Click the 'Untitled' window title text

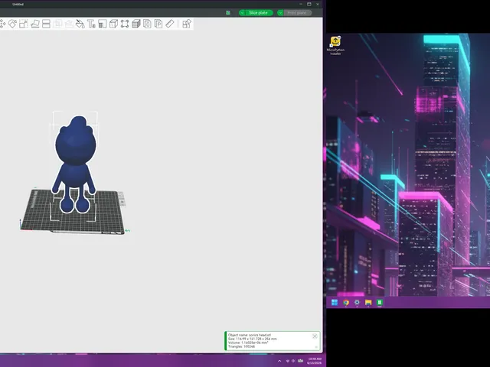[18, 5]
